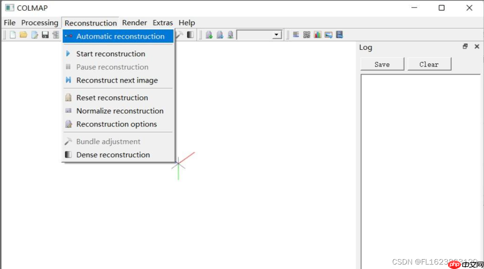Minimize the COLMAP window

click(414, 8)
